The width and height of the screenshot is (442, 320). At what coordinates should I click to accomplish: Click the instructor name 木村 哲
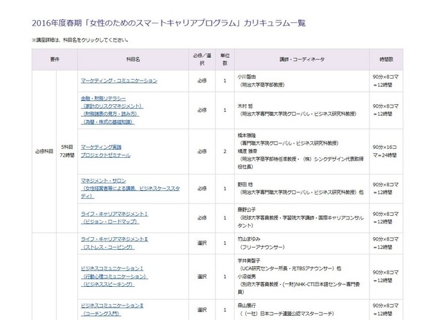(x=245, y=106)
